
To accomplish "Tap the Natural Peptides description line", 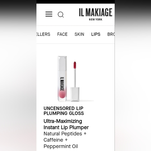I will click(x=65, y=134).
